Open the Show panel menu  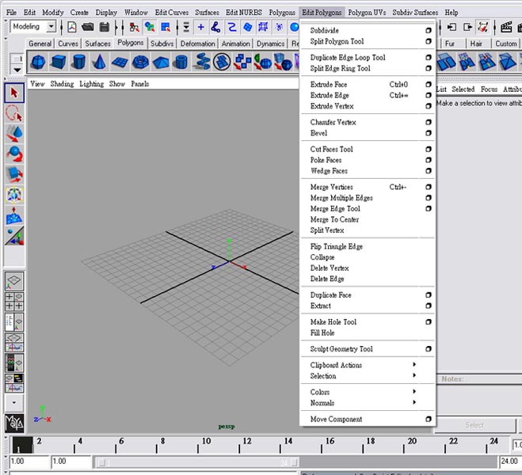tap(117, 84)
